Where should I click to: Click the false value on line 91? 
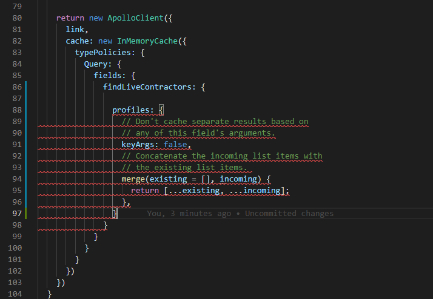(175, 145)
